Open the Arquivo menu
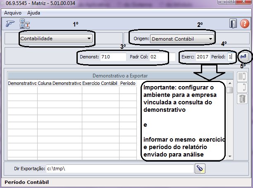 click(x=13, y=13)
